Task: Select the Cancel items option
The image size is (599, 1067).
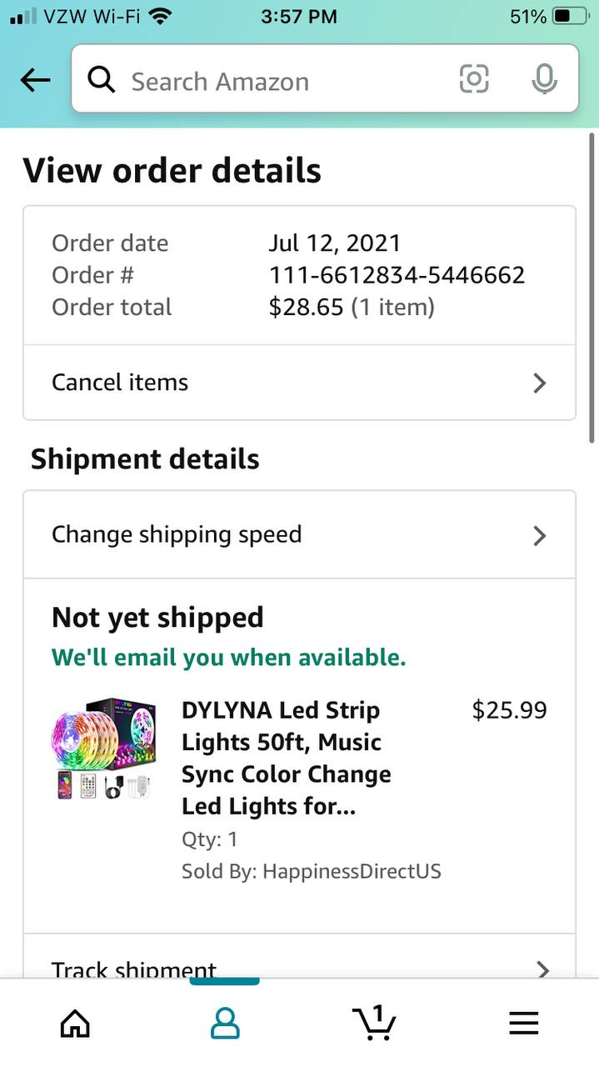Action: 121,383
